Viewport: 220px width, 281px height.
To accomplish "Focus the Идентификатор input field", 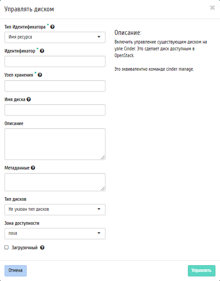I will (x=55, y=62).
